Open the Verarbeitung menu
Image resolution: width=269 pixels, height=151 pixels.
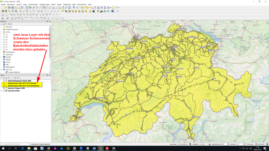click(82, 4)
